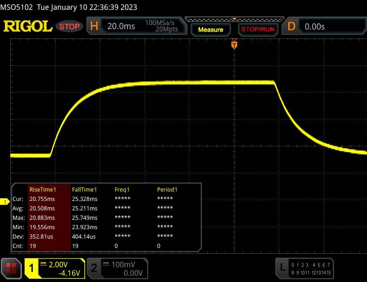Click the Cnt: row label
This screenshot has height=282, width=367.
click(x=18, y=246)
